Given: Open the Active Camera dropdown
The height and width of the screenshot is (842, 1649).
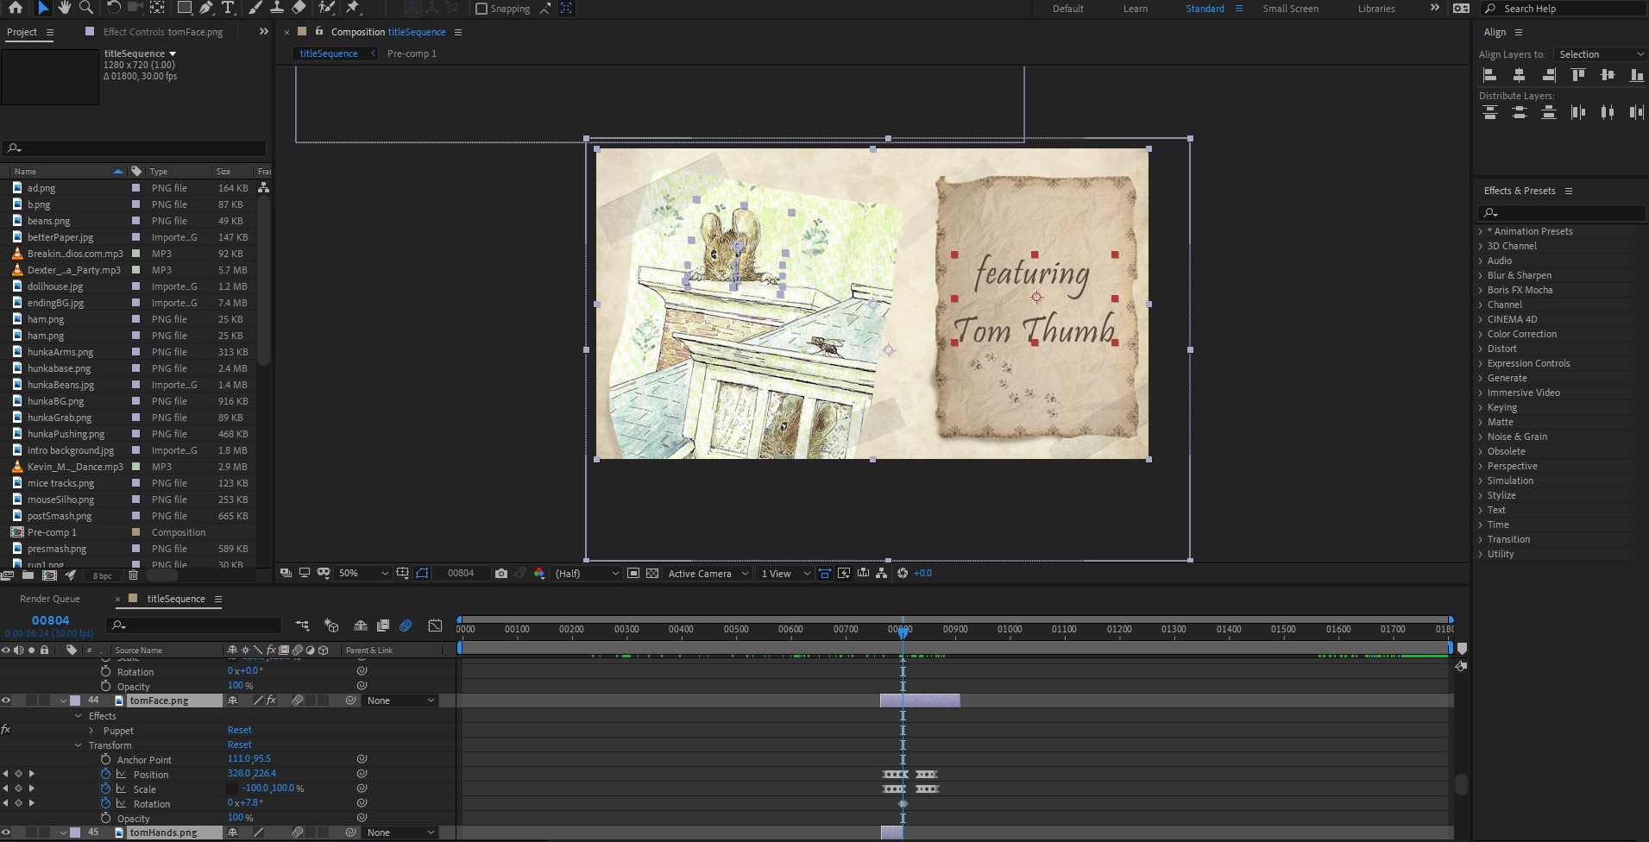Looking at the screenshot, I should [x=708, y=573].
